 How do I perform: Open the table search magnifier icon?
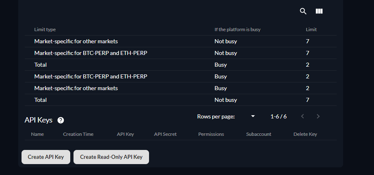coord(303,11)
